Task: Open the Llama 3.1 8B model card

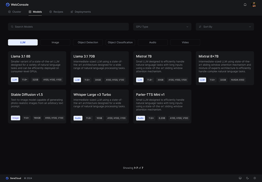Action: pyautogui.click(x=37, y=68)
